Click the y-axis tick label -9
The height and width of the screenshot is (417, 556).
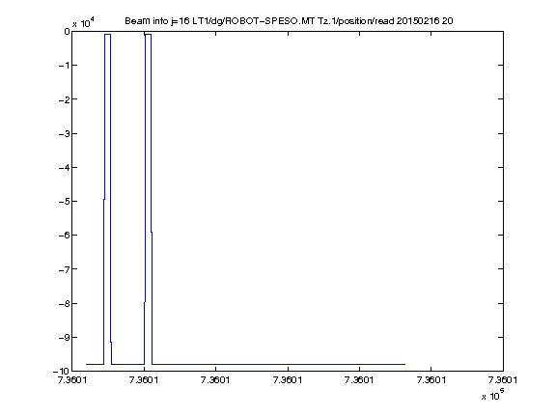tap(64, 337)
